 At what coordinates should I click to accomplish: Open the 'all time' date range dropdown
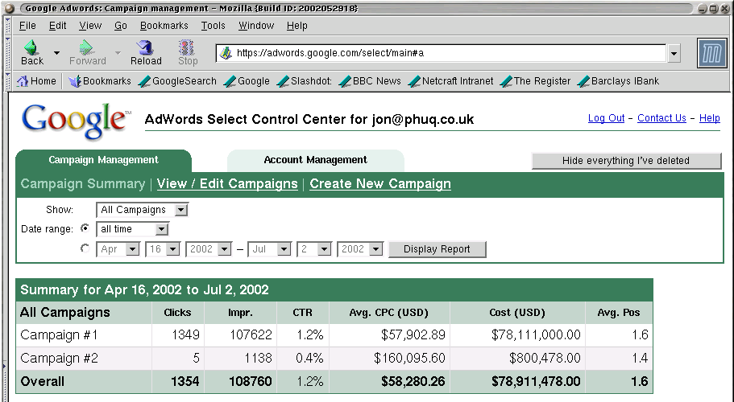coord(132,229)
